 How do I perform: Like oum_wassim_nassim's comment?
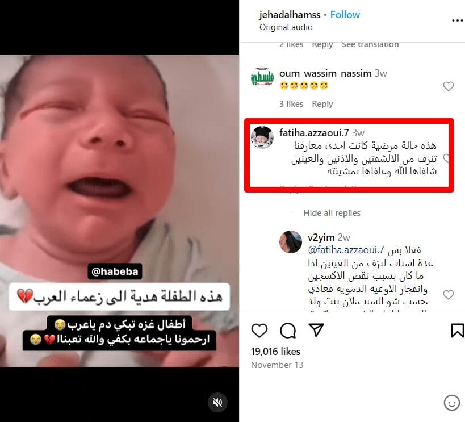[449, 86]
